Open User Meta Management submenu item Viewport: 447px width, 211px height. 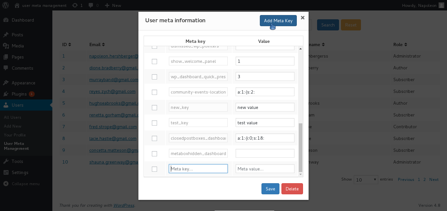pos(16,146)
